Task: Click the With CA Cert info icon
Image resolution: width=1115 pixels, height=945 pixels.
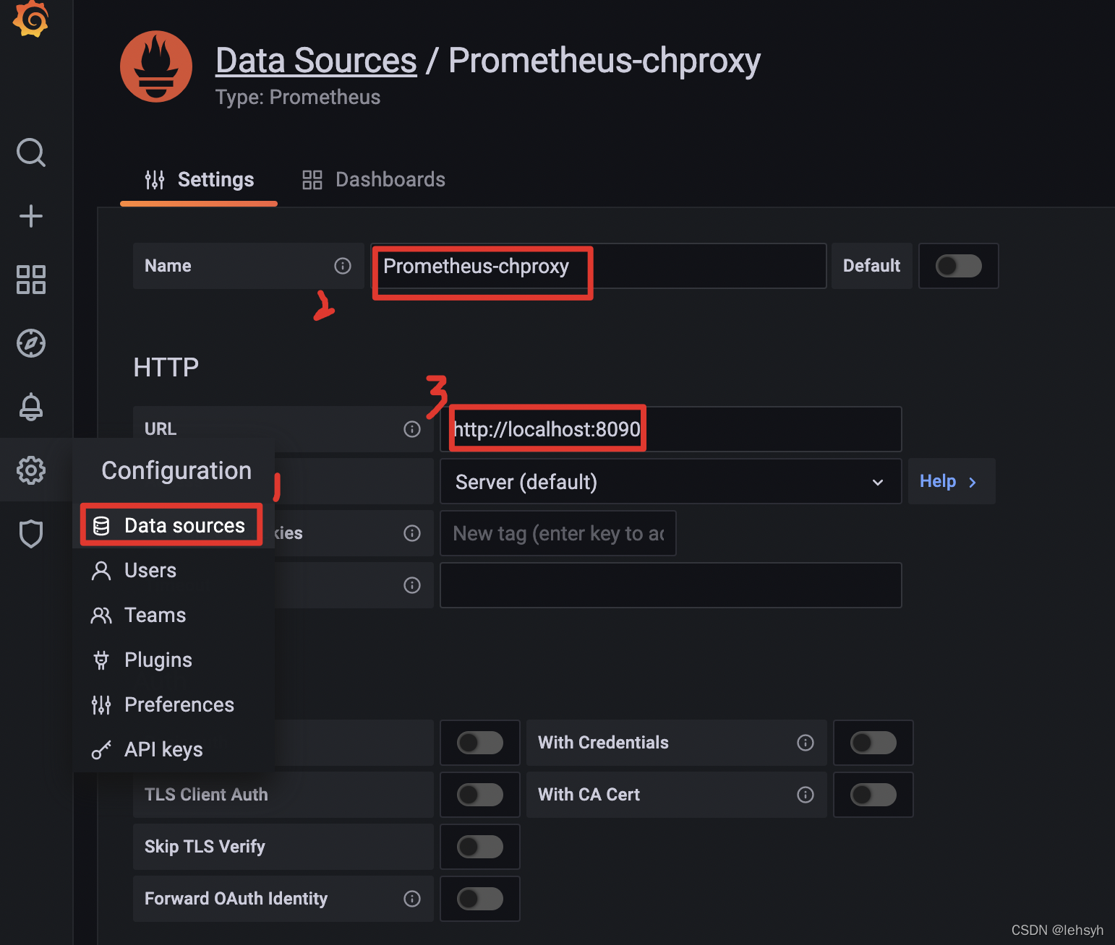Action: point(806,795)
